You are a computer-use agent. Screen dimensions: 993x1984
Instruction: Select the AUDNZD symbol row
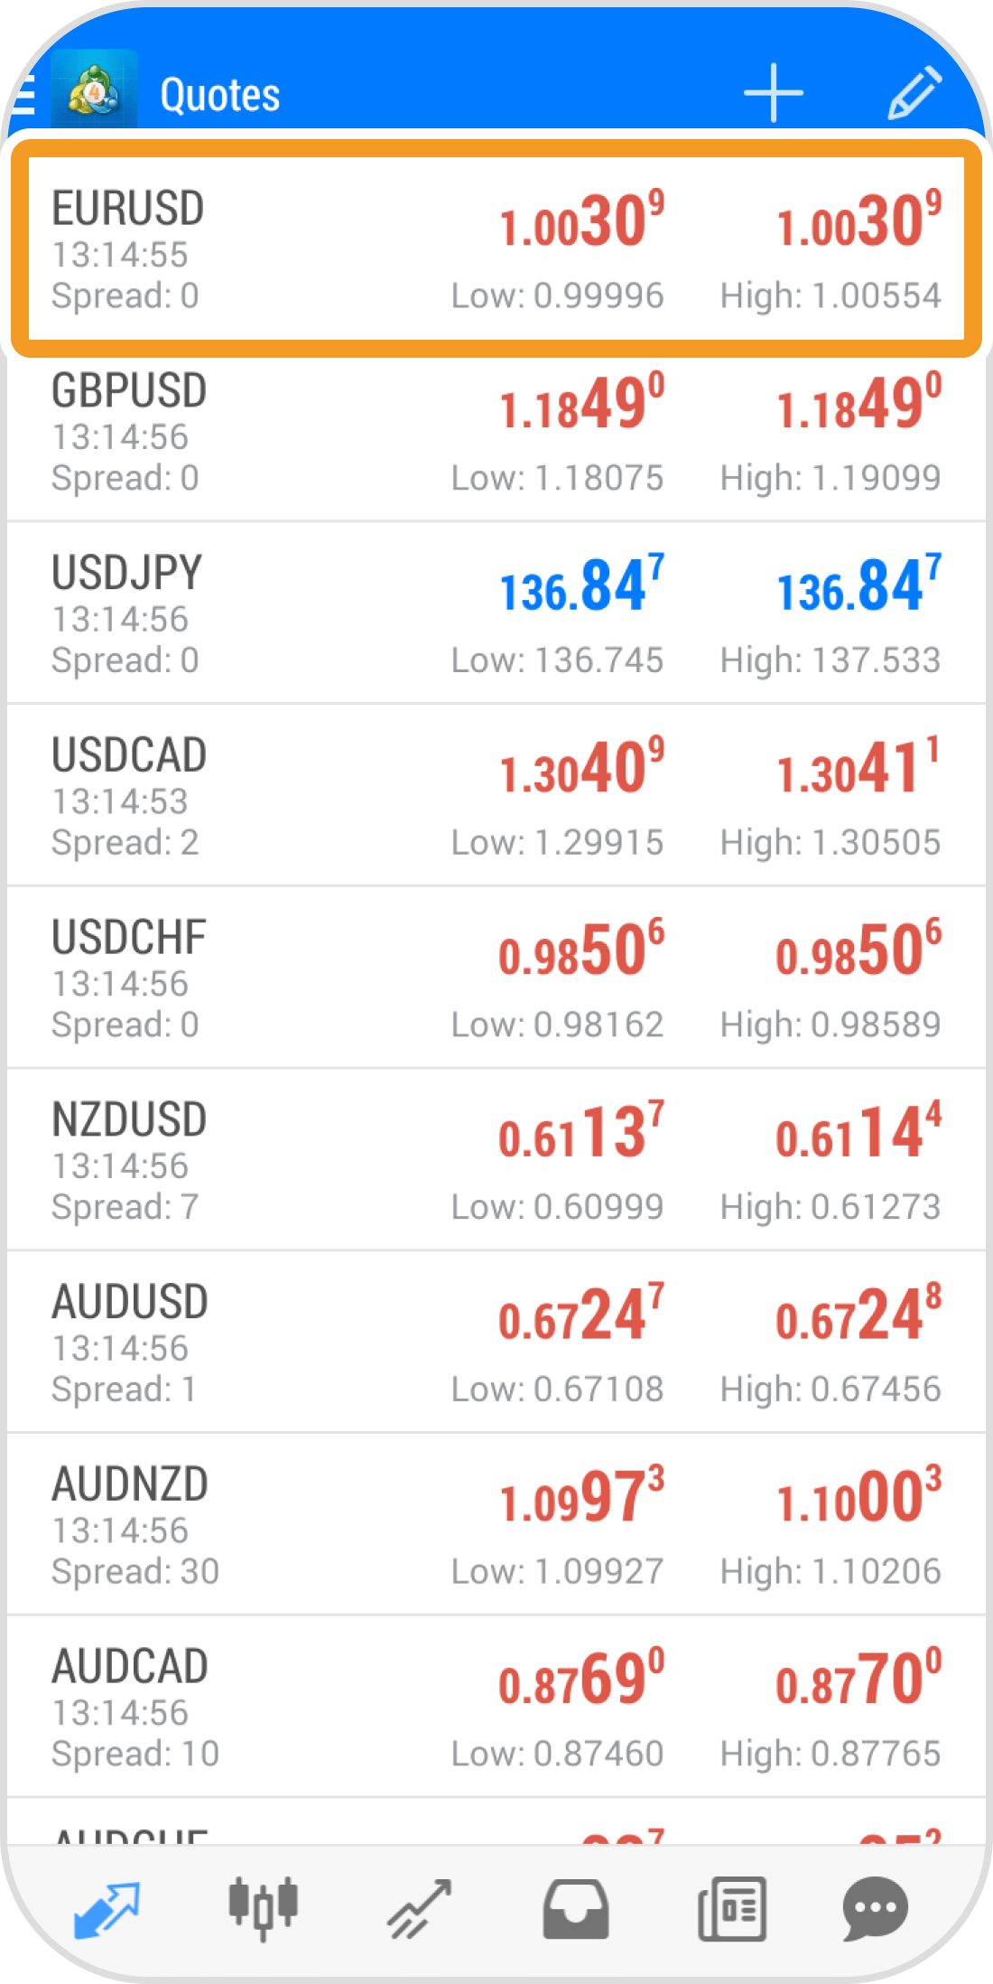tap(496, 1525)
